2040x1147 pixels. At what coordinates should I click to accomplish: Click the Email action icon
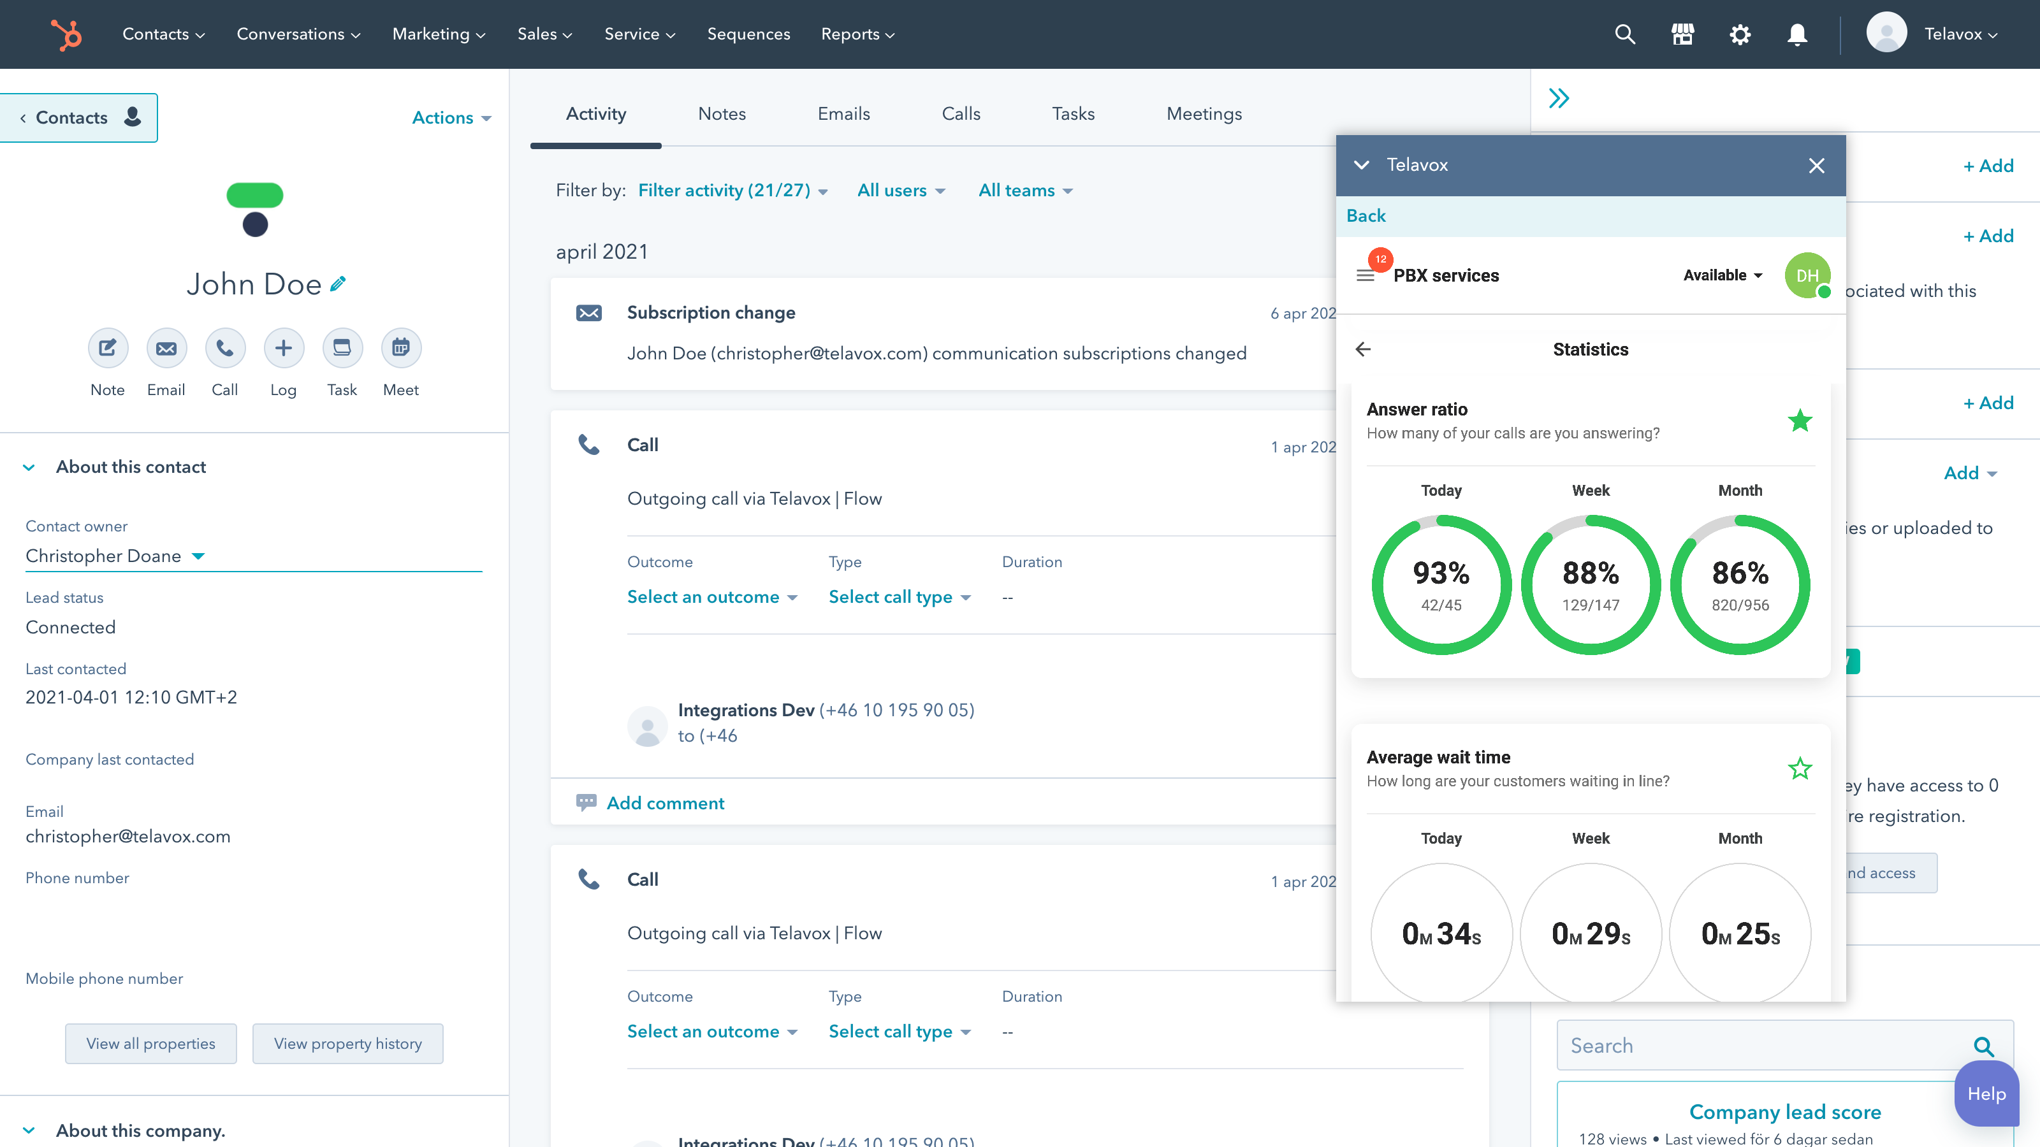tap(166, 347)
